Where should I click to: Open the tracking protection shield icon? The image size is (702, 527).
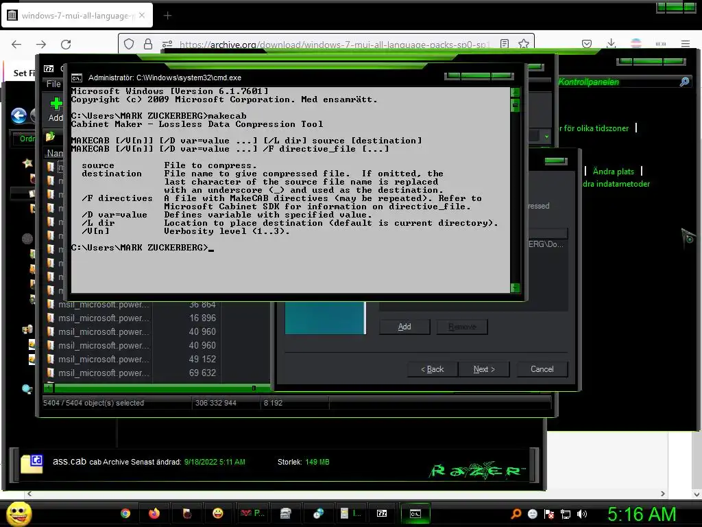(129, 44)
